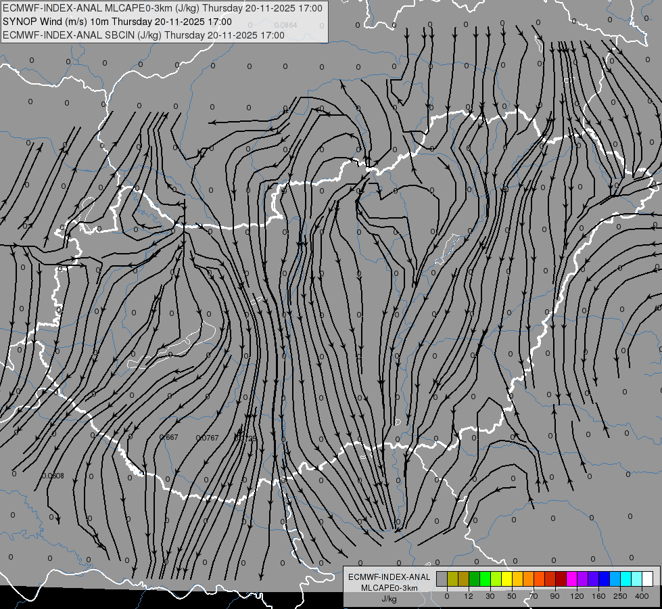Click the legend tick value '90'
662x609 pixels.
(x=554, y=596)
